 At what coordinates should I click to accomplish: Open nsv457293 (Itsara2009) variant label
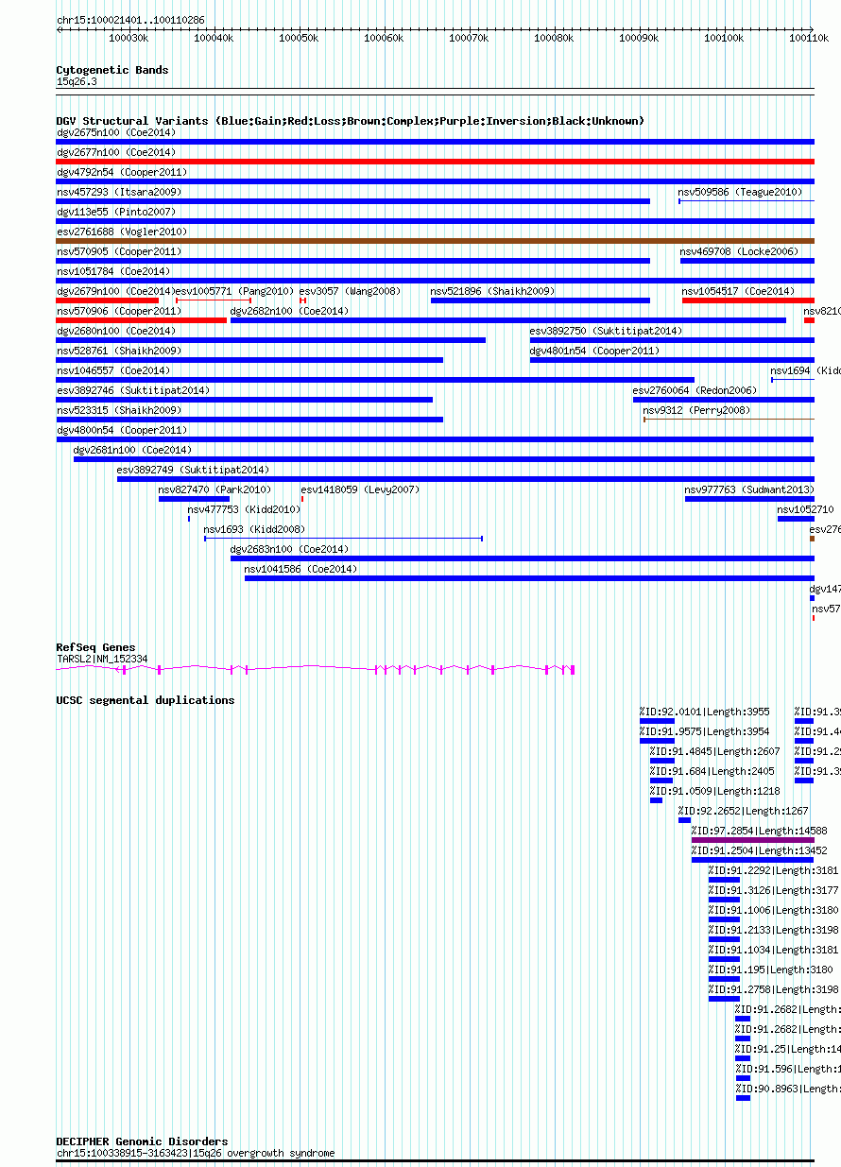119,192
